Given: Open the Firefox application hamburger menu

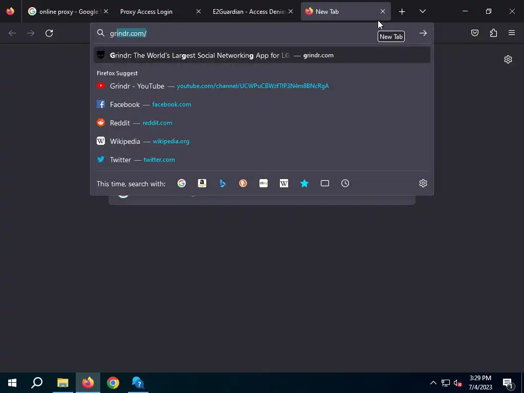Looking at the screenshot, I should [x=512, y=33].
